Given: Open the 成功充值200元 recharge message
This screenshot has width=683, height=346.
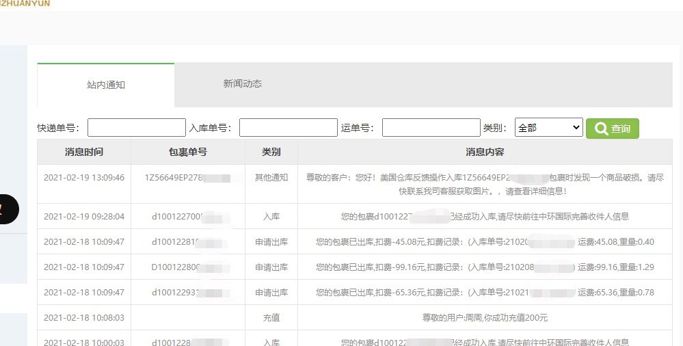Looking at the screenshot, I should point(485,318).
